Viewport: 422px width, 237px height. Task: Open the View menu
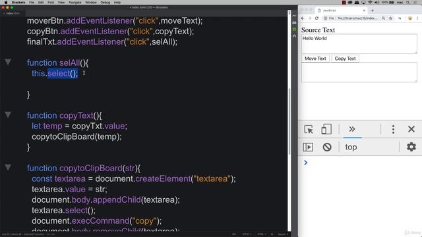61,3
